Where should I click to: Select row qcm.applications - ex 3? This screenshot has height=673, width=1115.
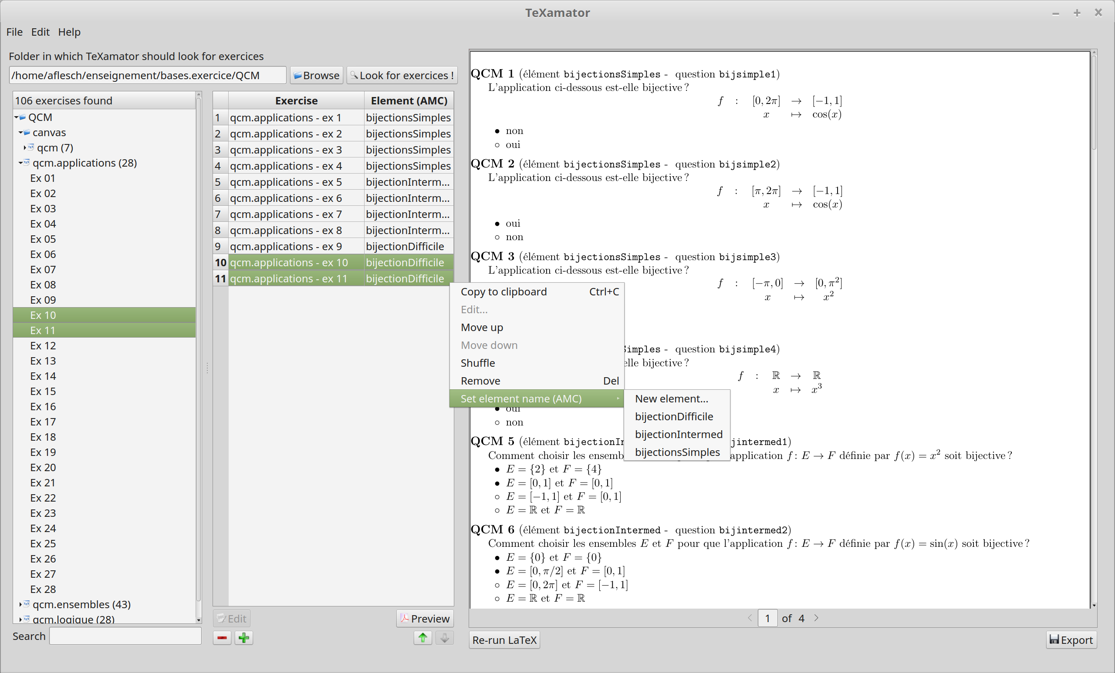click(296, 150)
